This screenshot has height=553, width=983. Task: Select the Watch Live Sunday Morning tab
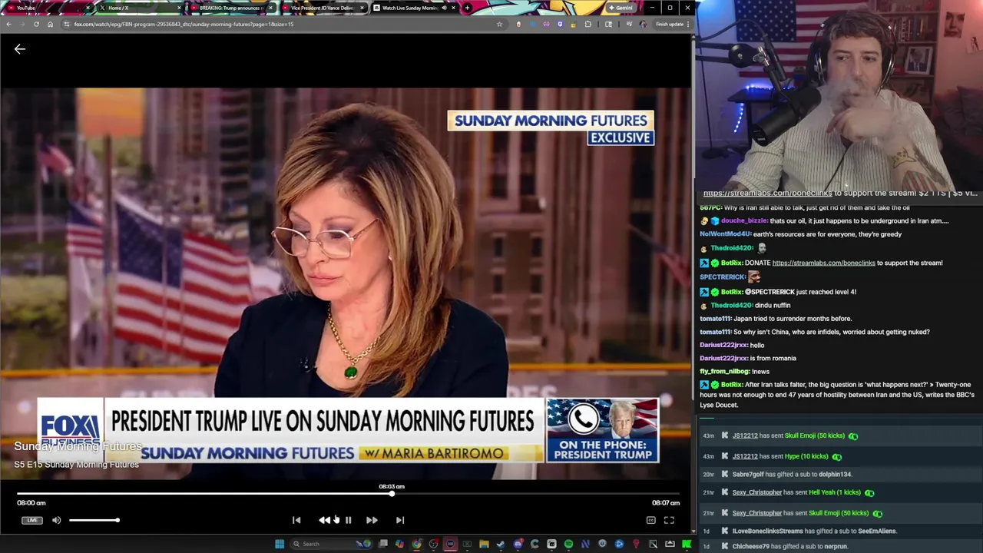click(413, 8)
